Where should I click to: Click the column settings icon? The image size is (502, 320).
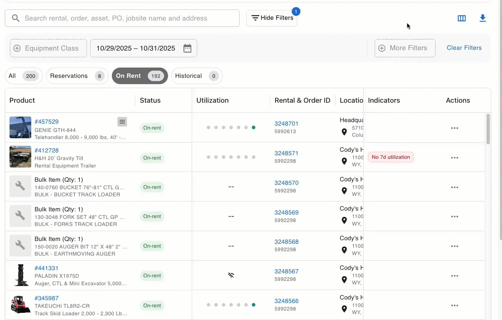click(x=461, y=18)
